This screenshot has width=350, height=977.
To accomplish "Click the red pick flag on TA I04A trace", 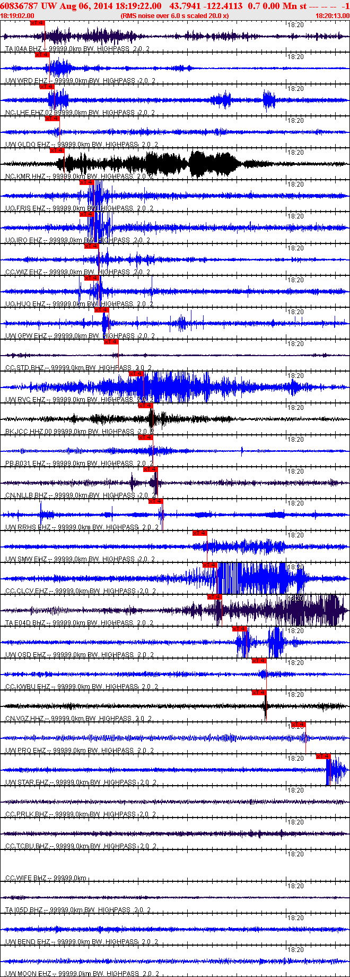I will (x=38, y=23).
